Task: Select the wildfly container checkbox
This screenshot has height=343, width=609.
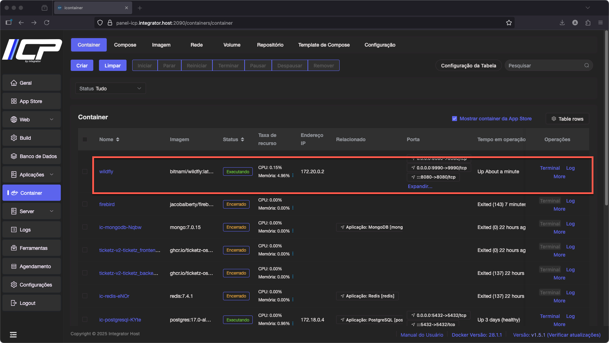Action: (85, 171)
